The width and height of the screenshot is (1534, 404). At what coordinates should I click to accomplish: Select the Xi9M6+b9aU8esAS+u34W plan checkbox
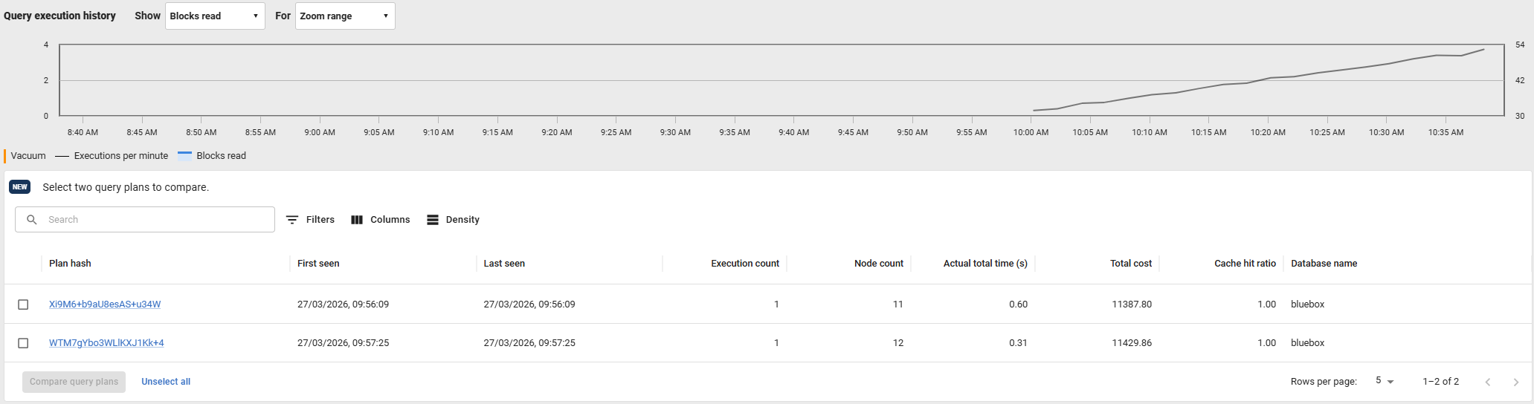(x=23, y=304)
